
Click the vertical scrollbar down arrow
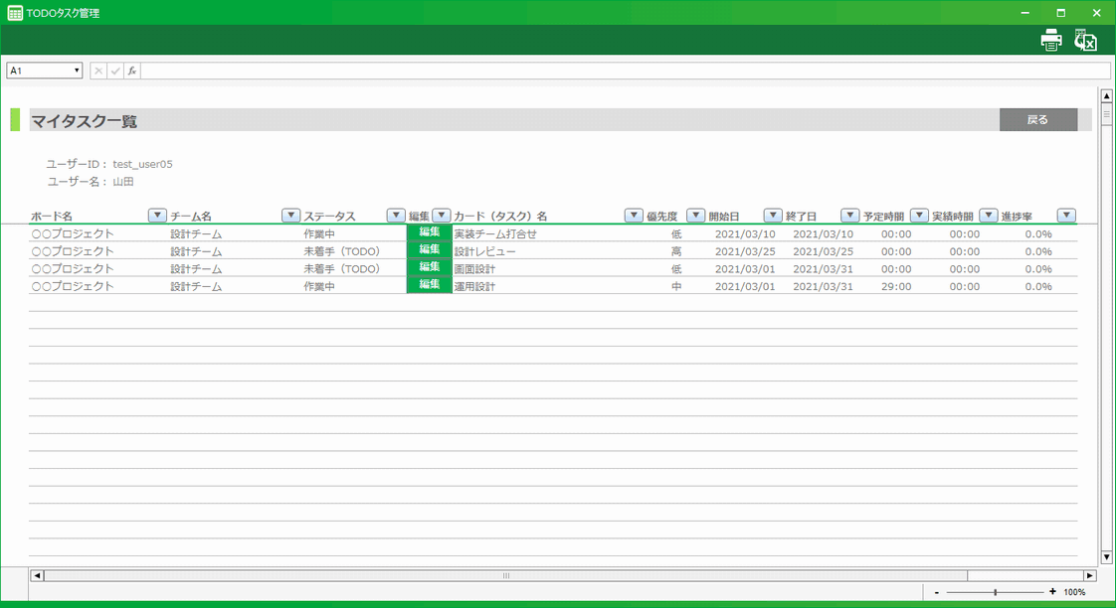(x=1106, y=557)
